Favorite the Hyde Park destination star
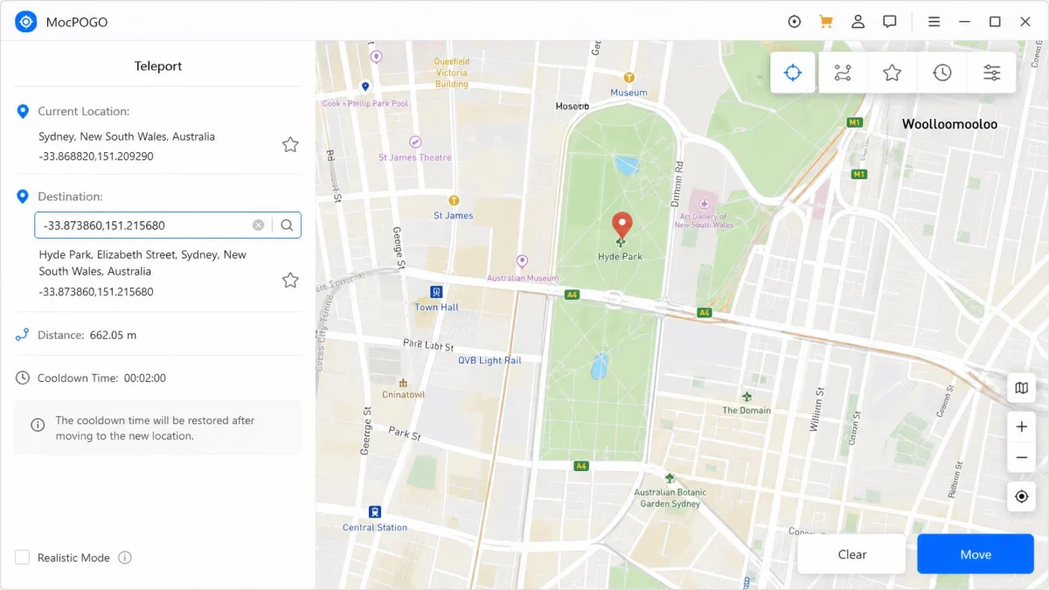The height and width of the screenshot is (590, 1049). point(290,281)
